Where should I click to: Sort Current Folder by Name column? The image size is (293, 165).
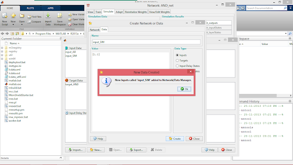14,43
